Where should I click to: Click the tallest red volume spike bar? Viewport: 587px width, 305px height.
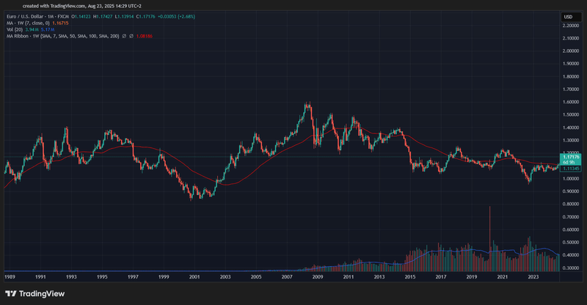(x=489, y=238)
